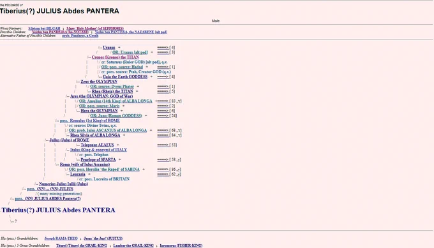Open Zeus the OLYMPIAN link

click(99, 82)
